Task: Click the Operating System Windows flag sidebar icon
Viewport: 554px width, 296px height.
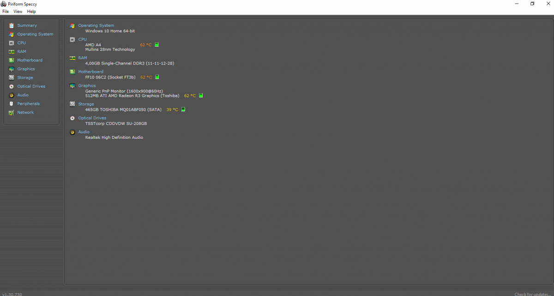Action: tap(11, 34)
